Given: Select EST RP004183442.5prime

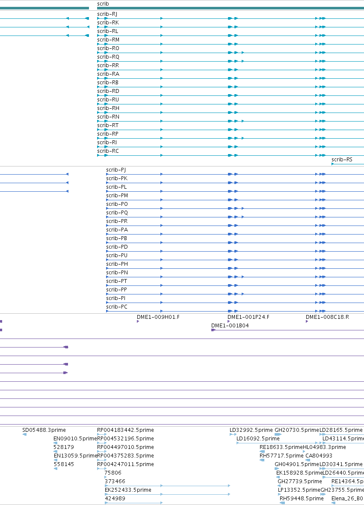Looking at the screenshot, I should pos(125,430).
